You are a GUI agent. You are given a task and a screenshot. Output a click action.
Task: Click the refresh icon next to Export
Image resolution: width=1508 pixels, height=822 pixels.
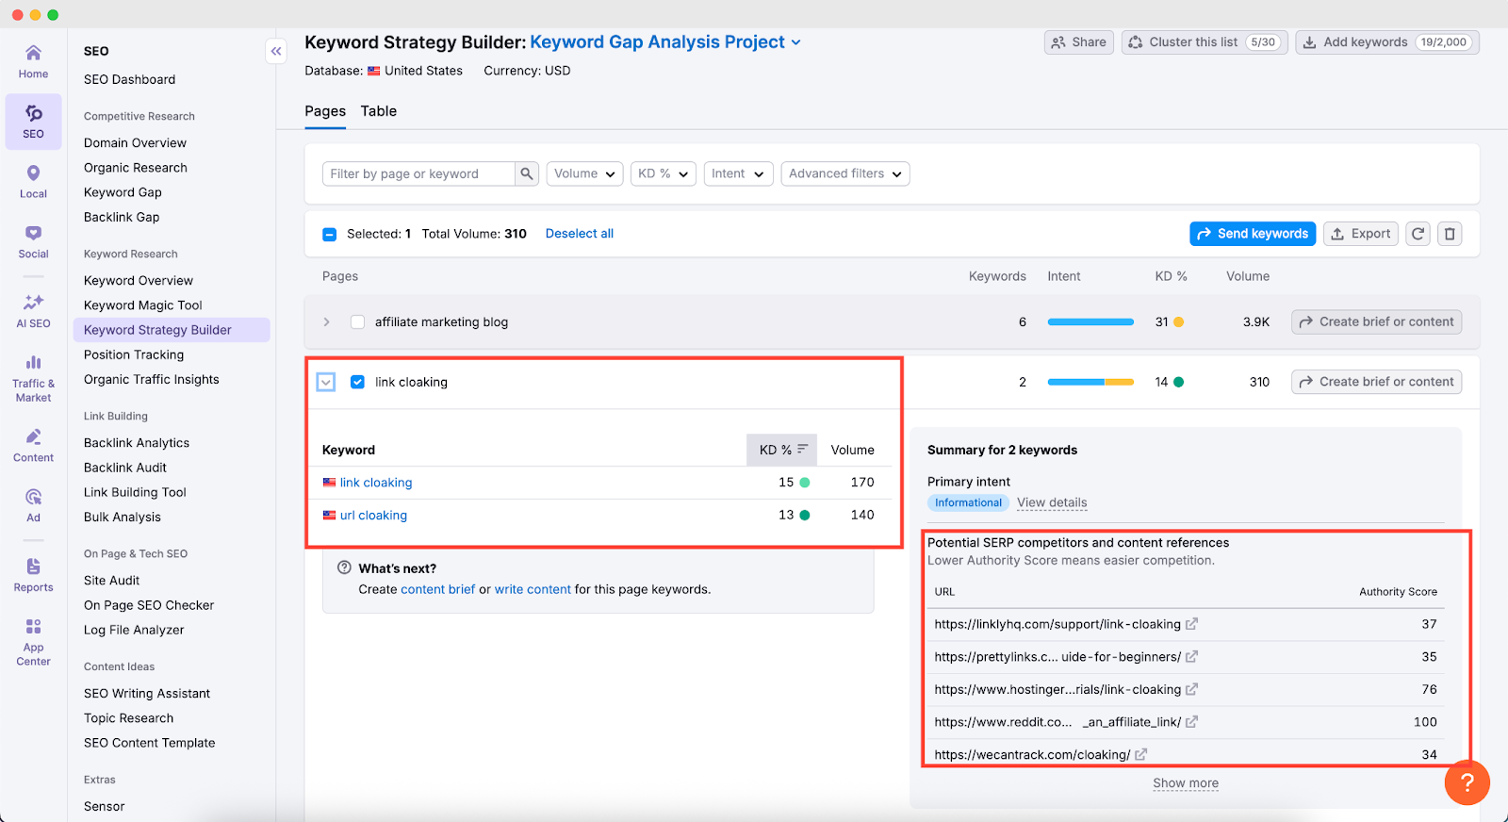pyautogui.click(x=1418, y=234)
